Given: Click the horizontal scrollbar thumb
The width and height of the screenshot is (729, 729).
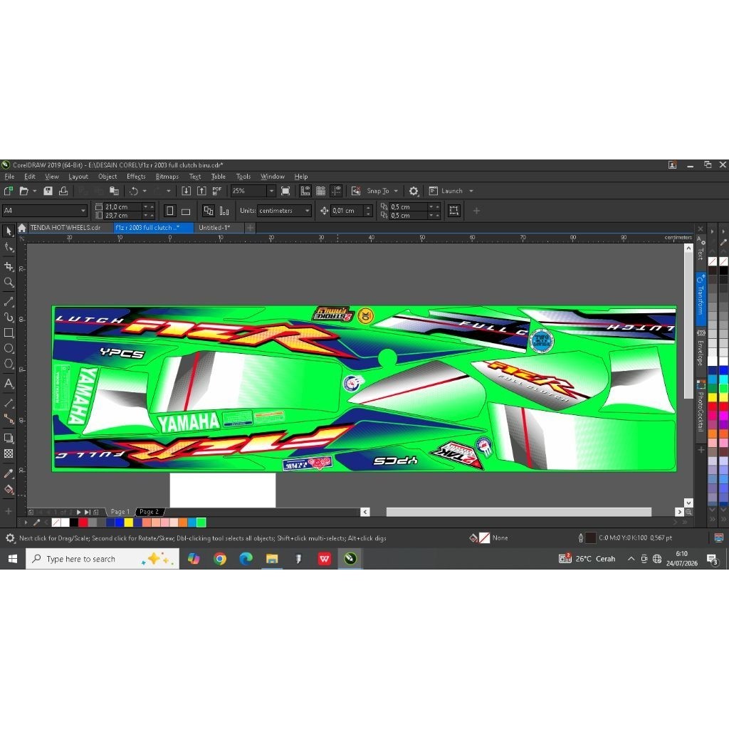Looking at the screenshot, I should click(519, 512).
